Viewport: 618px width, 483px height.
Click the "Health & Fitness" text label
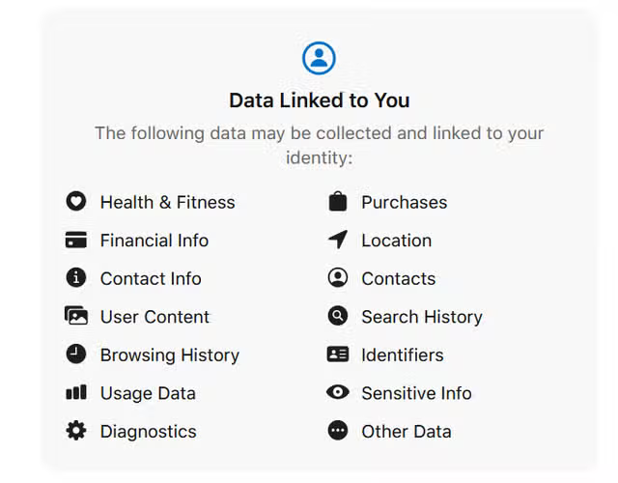point(167,202)
